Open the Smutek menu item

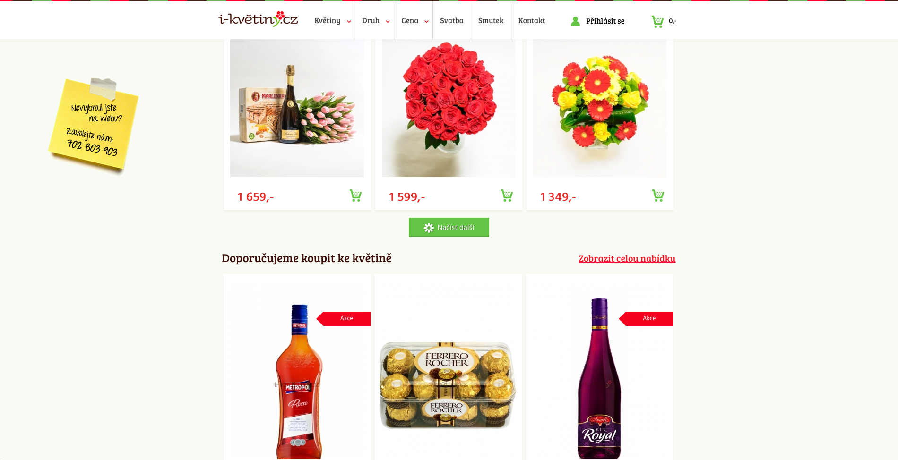491,21
